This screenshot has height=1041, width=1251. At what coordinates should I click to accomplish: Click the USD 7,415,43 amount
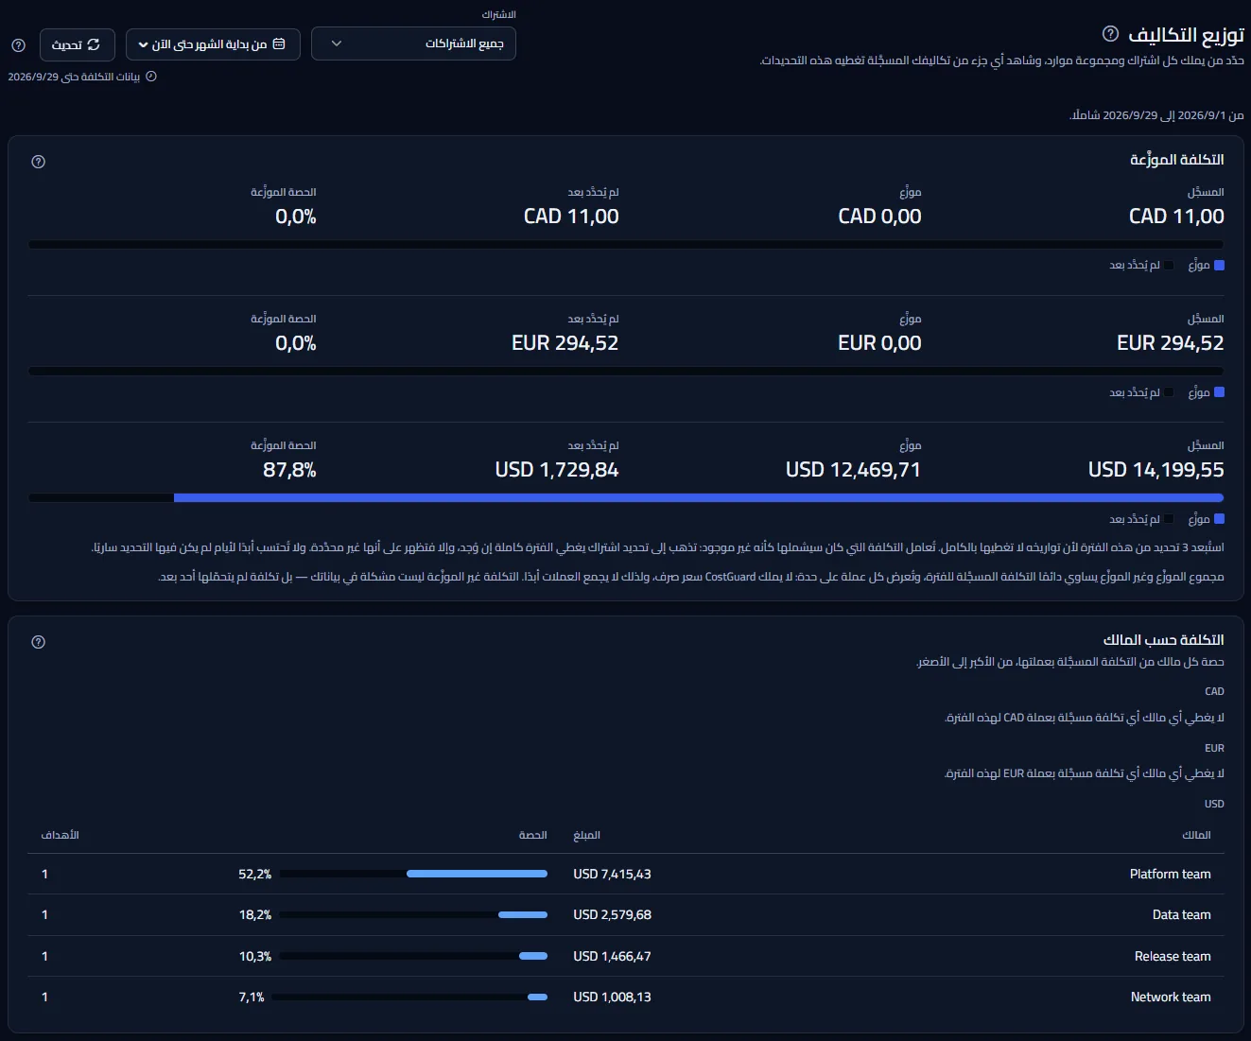pyautogui.click(x=612, y=874)
